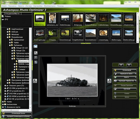Collapse the Потребители folder node
Image resolution: width=140 pixels, height=119 pixels.
8,37
